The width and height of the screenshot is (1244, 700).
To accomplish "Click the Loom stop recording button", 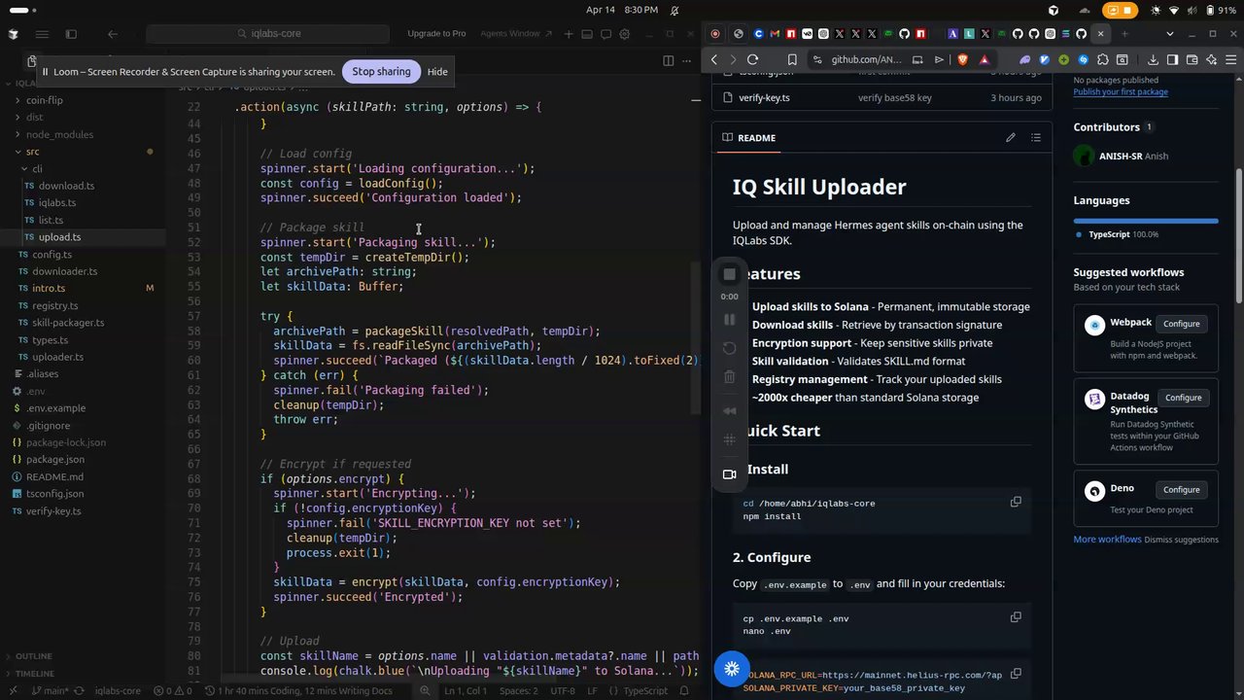I will (x=730, y=274).
